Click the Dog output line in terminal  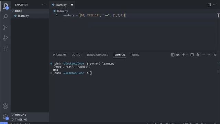point(55,70)
